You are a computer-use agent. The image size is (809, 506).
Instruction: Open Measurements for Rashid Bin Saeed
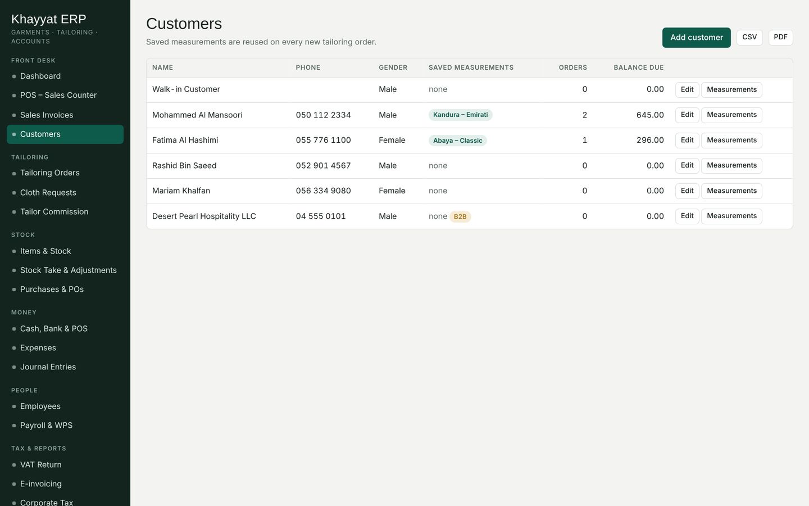coord(731,165)
